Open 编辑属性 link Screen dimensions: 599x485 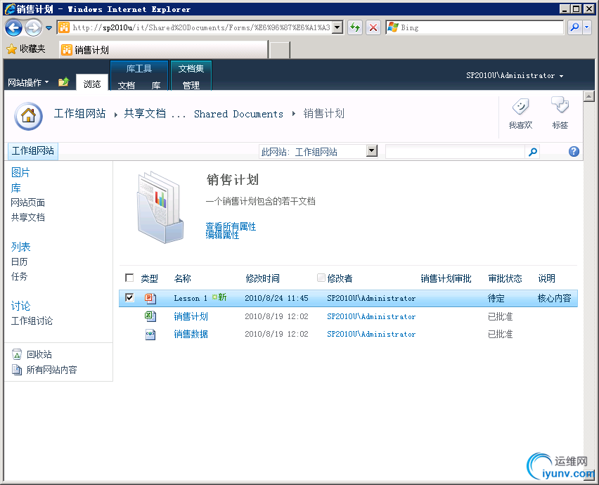point(222,235)
